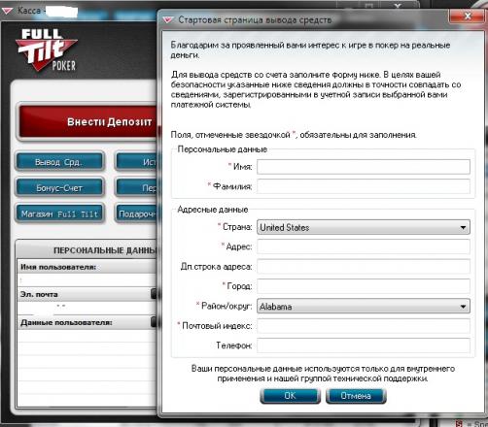This screenshot has width=488, height=427.
Task: Focus the Фамилия last name field
Action: pos(364,186)
